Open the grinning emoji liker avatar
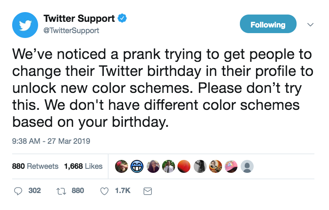Viewport: 329px width, 210px height. [137, 166]
